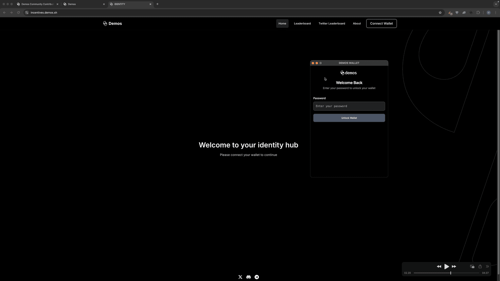Screen dimensions: 500x281
Task: Click the M profile avatar in the toolbar
Action: coord(488,13)
